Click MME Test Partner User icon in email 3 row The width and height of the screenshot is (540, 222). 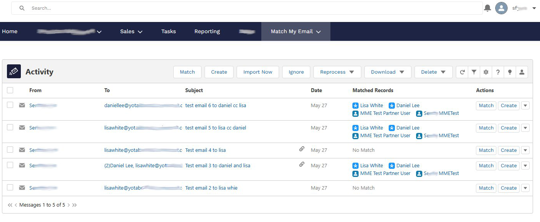(x=355, y=174)
